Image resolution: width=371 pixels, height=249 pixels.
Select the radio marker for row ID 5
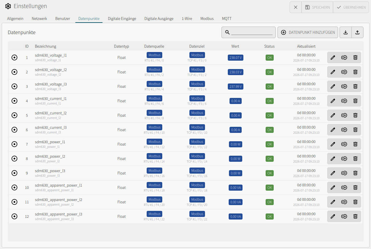[14, 115]
